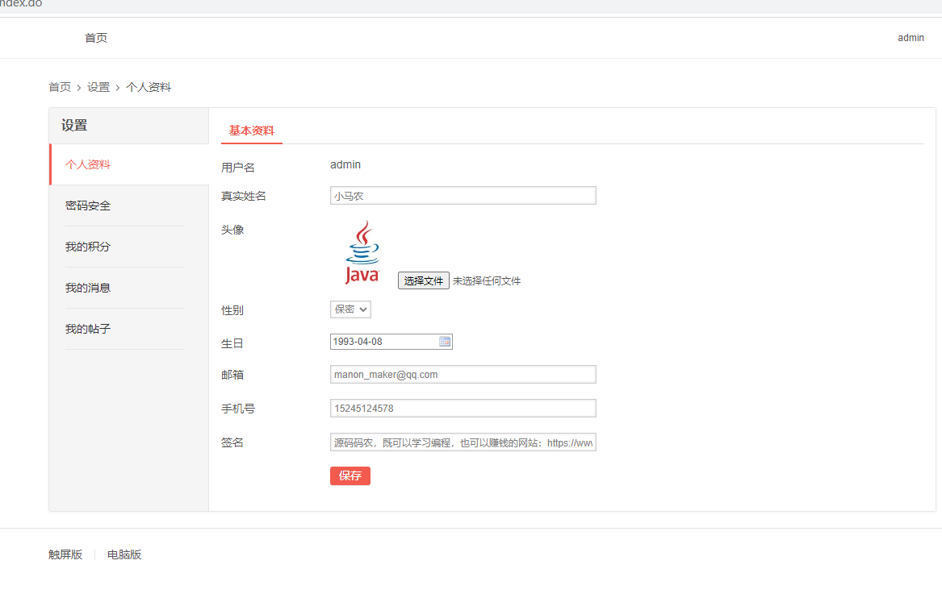Click the 签名 signature input field
This screenshot has height=602, width=942.
463,442
